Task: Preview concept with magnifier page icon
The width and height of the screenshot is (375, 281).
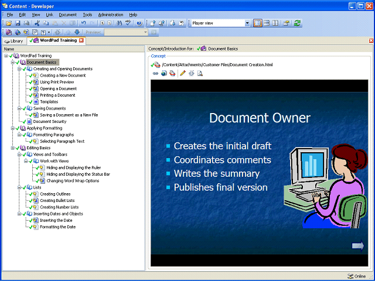Action: (200, 73)
